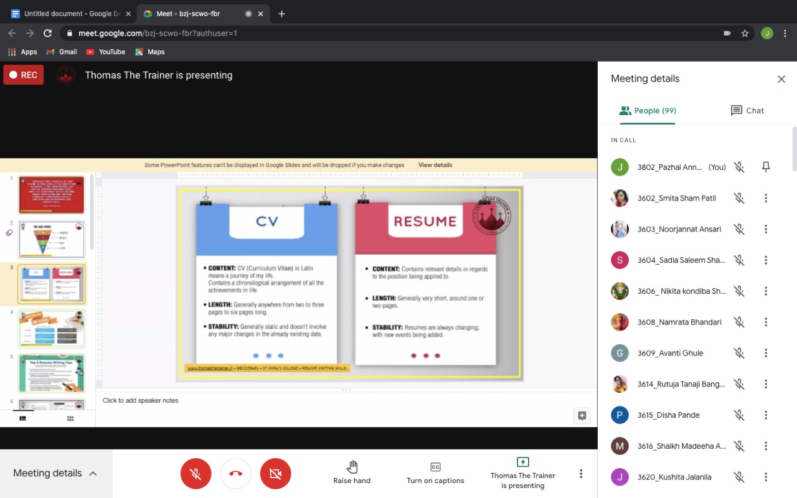Click the red hang up call button
The width and height of the screenshot is (797, 498).
[235, 474]
